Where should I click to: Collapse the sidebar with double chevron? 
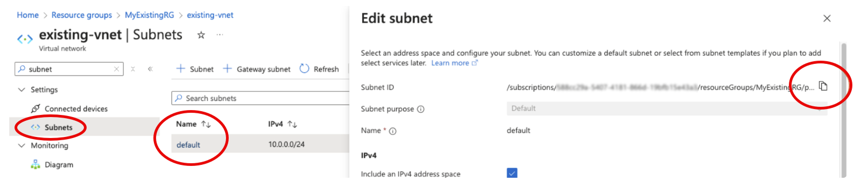[x=150, y=69]
